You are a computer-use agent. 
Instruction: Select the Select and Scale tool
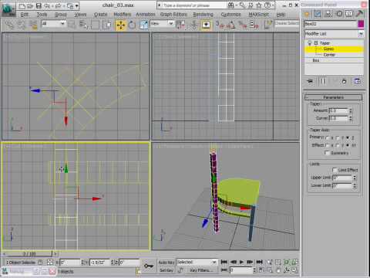pos(143,25)
